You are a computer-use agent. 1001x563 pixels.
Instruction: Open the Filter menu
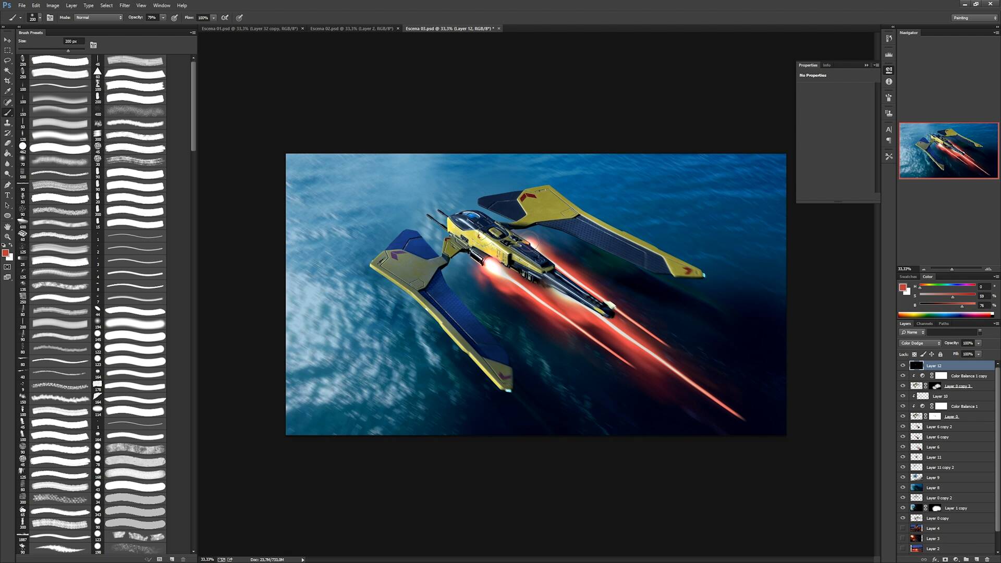[125, 5]
